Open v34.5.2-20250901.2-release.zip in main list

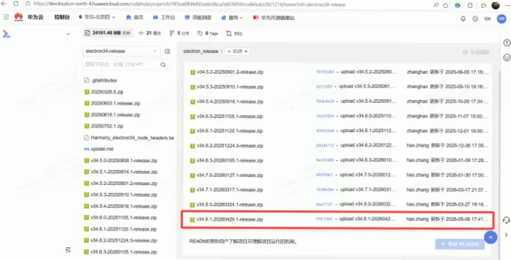pos(230,72)
